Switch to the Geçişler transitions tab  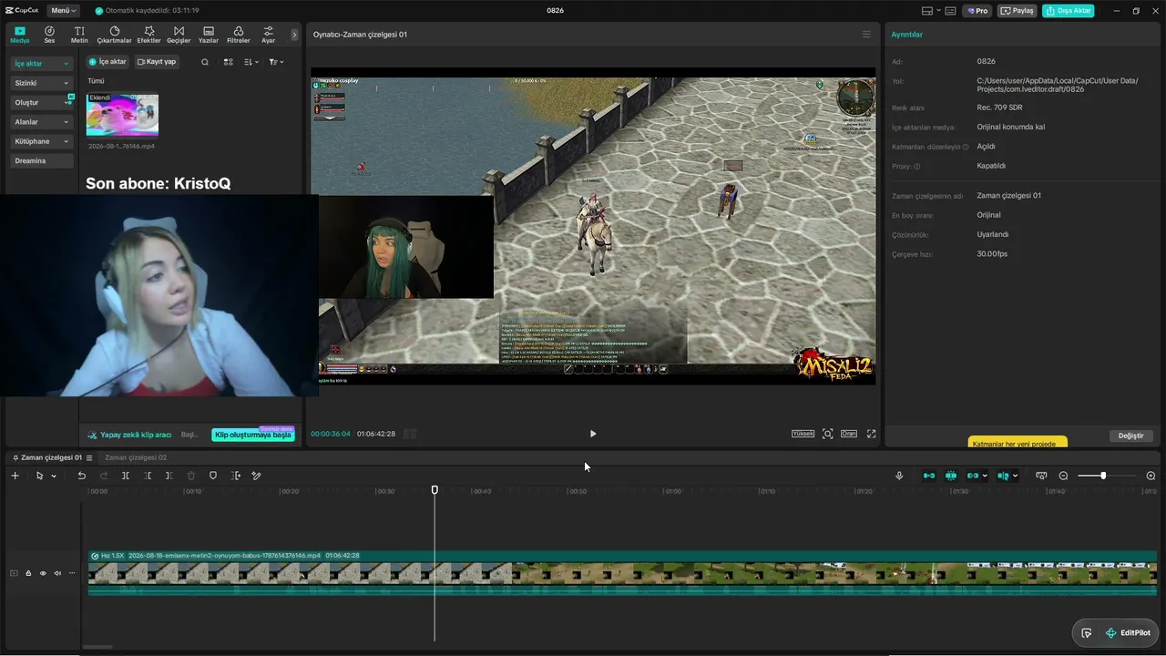[x=179, y=35]
